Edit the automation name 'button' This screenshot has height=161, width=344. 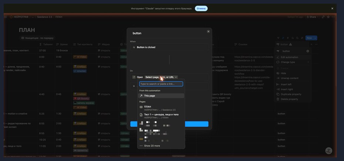click(x=137, y=33)
